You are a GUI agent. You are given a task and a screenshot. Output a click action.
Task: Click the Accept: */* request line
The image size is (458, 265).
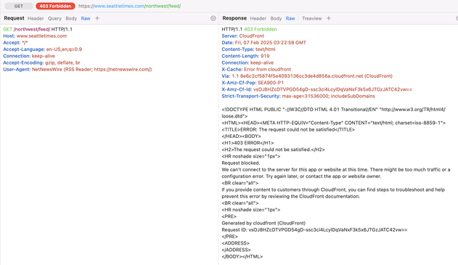point(15,43)
